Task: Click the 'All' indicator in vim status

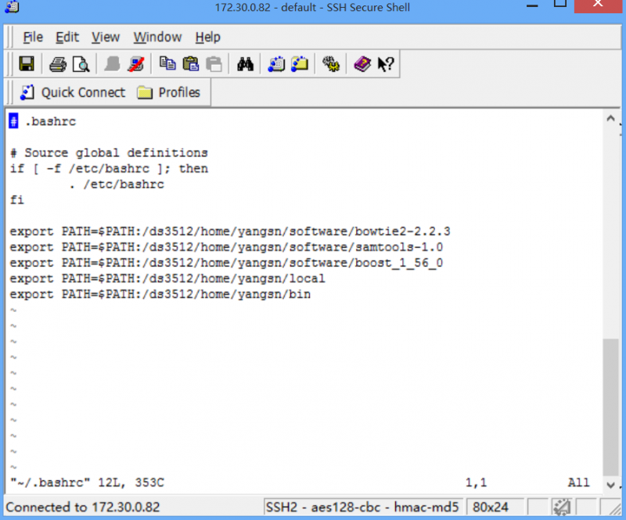Action: 578,482
